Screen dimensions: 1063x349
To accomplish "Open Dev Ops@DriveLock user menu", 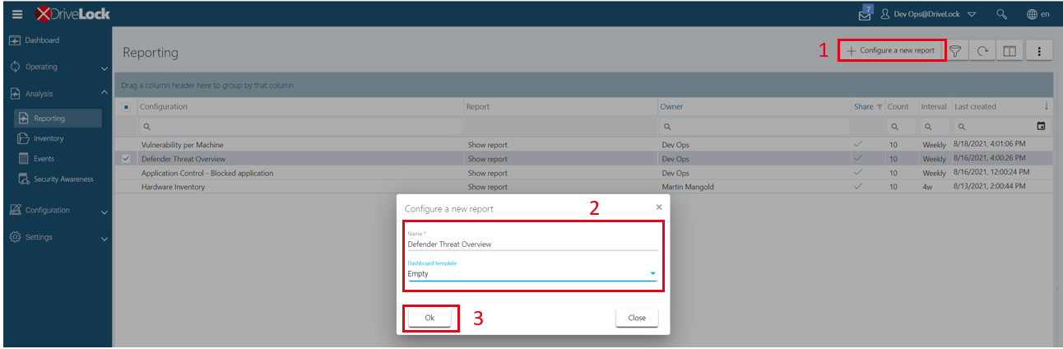I will (928, 14).
